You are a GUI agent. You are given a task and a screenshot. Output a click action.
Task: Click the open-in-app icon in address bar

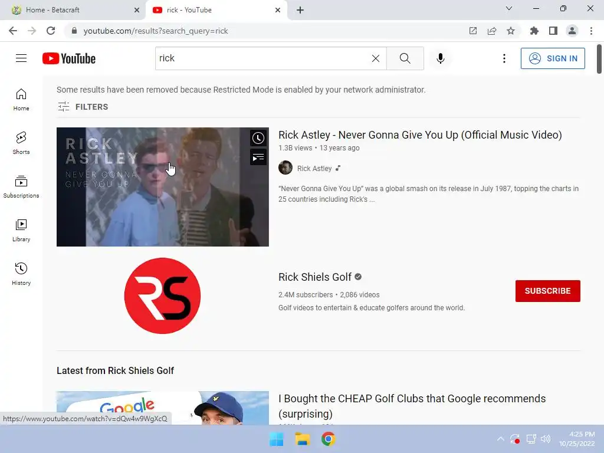pyautogui.click(x=472, y=31)
